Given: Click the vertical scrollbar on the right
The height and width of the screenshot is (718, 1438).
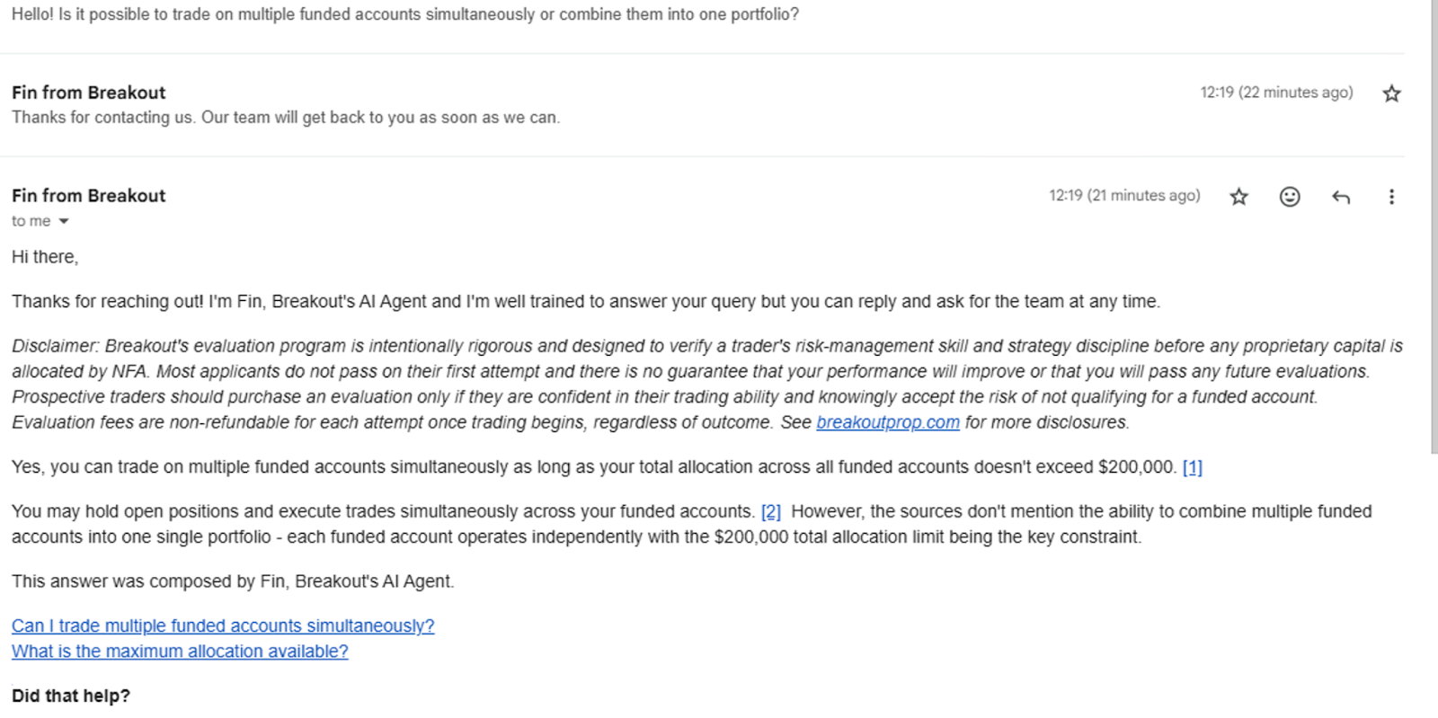Looking at the screenshot, I should pyautogui.click(x=1434, y=225).
